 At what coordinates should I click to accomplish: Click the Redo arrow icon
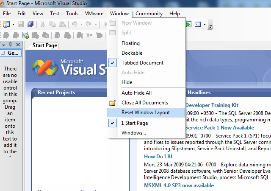coord(88,24)
